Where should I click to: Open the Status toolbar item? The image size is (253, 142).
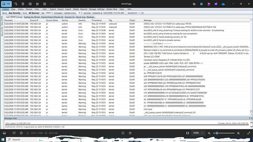[x=21, y=10]
